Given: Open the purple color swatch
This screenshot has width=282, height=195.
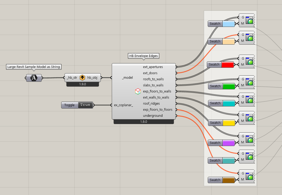Looking at the screenshot, I should [x=229, y=143].
